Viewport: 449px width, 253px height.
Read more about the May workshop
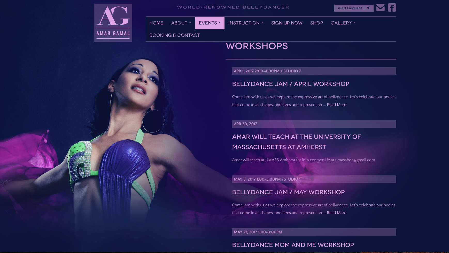(336, 213)
